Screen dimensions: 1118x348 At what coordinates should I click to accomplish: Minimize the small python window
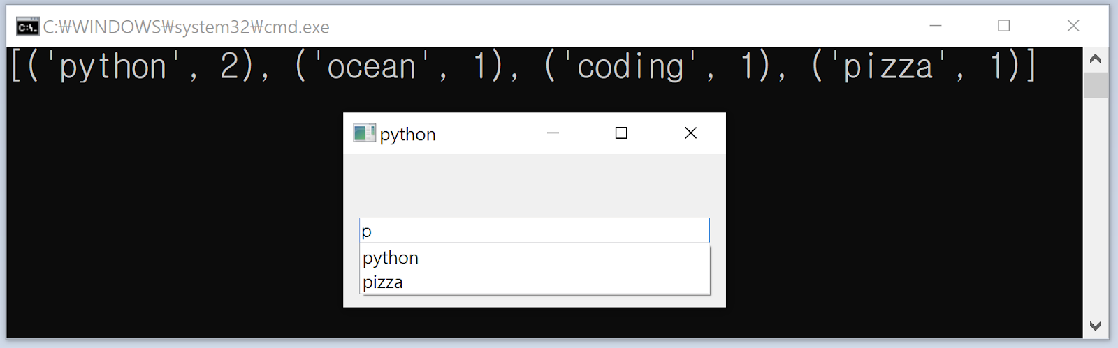(553, 133)
